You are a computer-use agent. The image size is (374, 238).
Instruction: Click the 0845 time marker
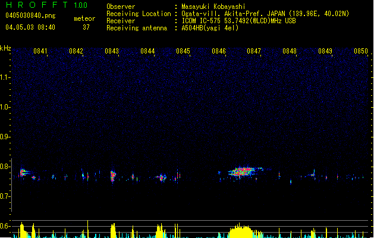183,51
